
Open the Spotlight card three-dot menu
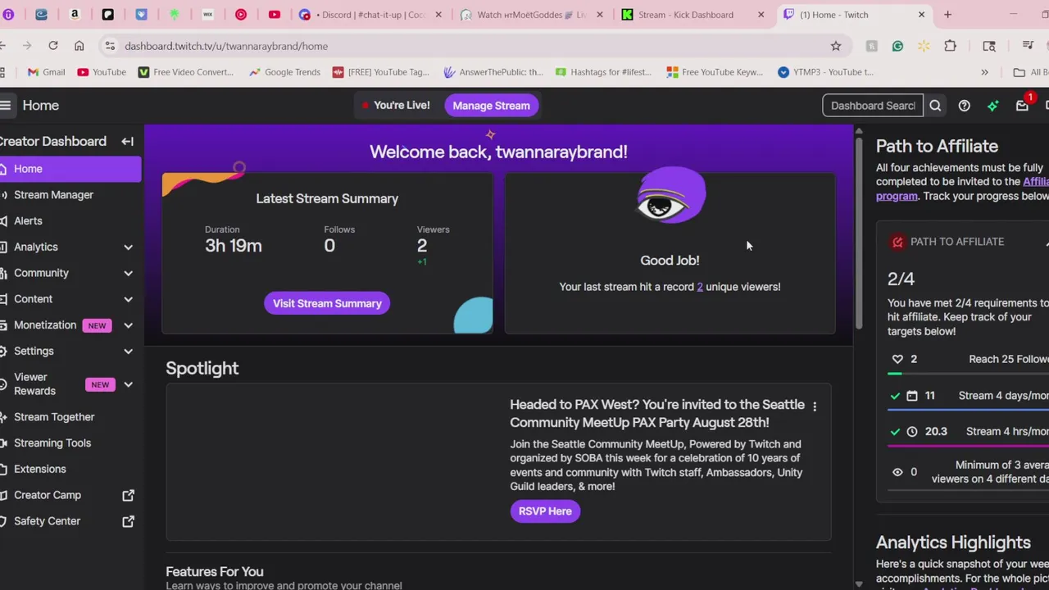tap(814, 406)
